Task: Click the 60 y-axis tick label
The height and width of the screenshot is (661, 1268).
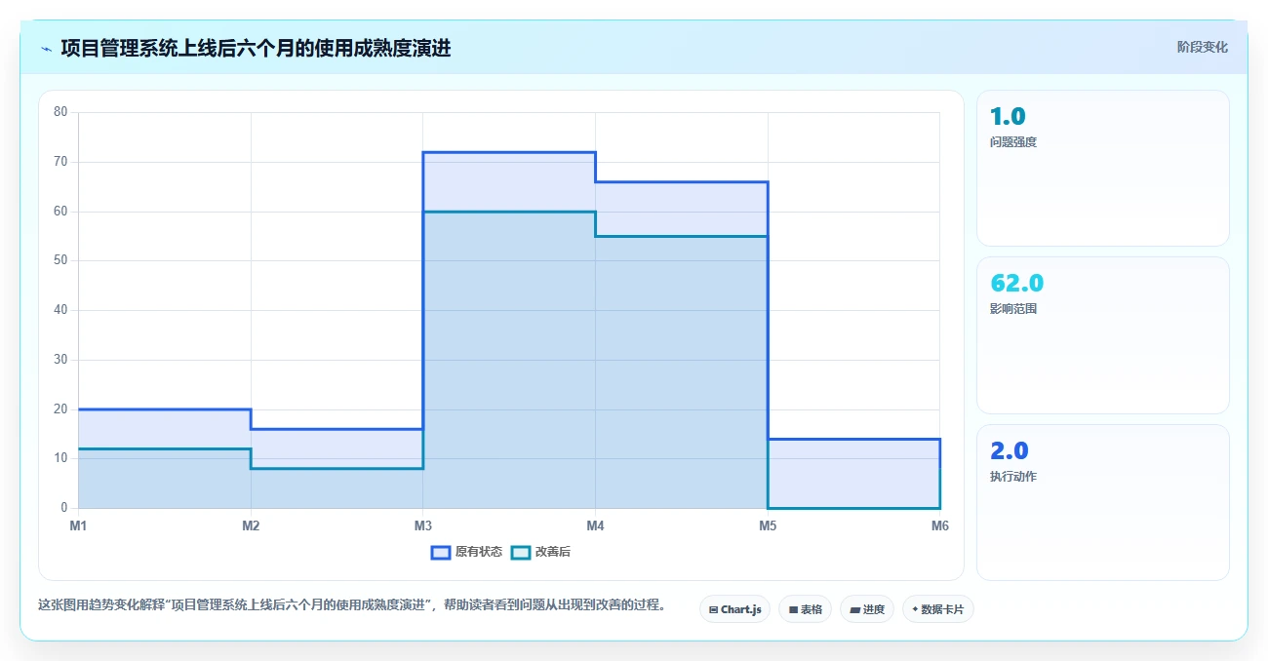Action: coord(60,211)
